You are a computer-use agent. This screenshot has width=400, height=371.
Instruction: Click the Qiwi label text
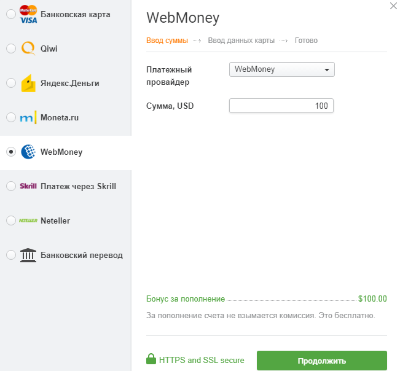(x=49, y=49)
